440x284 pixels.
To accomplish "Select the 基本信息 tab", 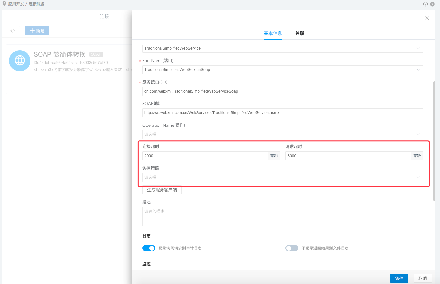I will (273, 33).
